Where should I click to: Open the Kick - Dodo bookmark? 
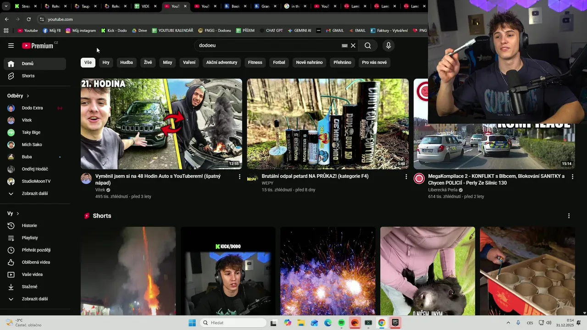point(114,31)
